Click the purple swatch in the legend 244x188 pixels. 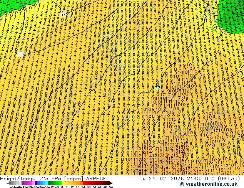[23, 183]
